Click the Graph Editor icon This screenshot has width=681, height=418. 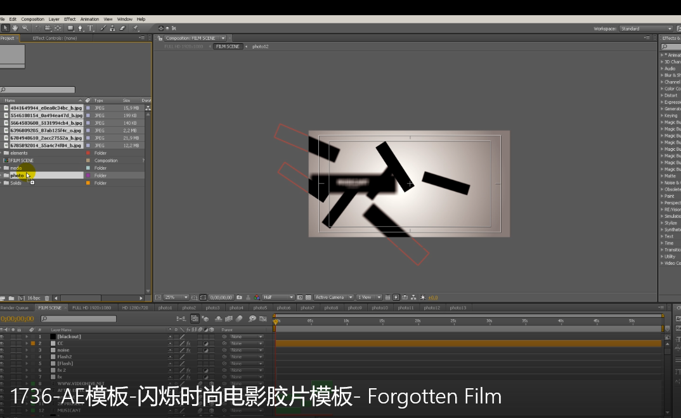coord(263,319)
